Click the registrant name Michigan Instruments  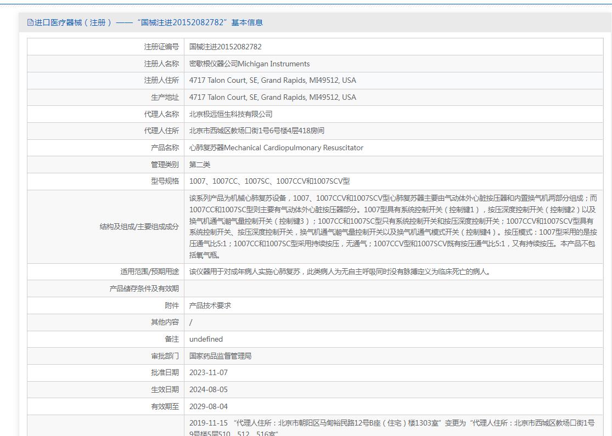pyautogui.click(x=249, y=64)
